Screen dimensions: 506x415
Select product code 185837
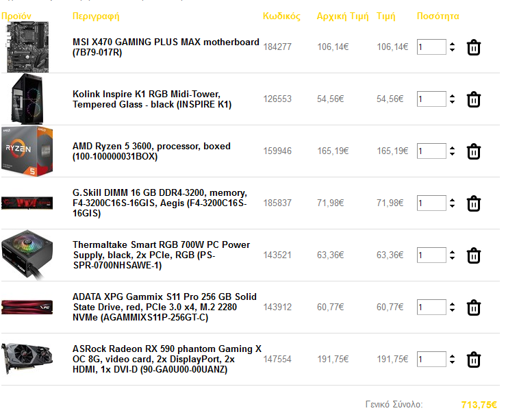pos(277,203)
